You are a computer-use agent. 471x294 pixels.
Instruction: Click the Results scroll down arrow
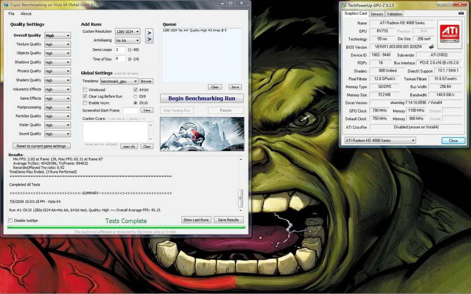(240, 210)
